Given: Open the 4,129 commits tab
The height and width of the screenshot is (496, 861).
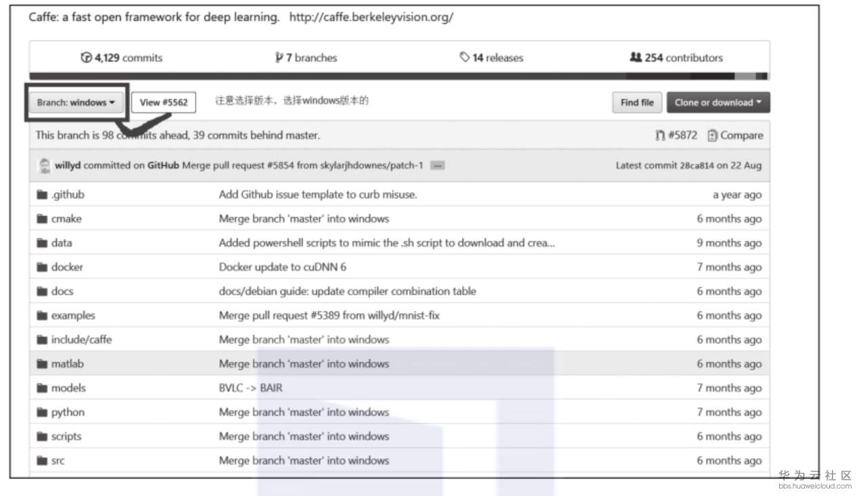Looking at the screenshot, I should click(x=121, y=58).
